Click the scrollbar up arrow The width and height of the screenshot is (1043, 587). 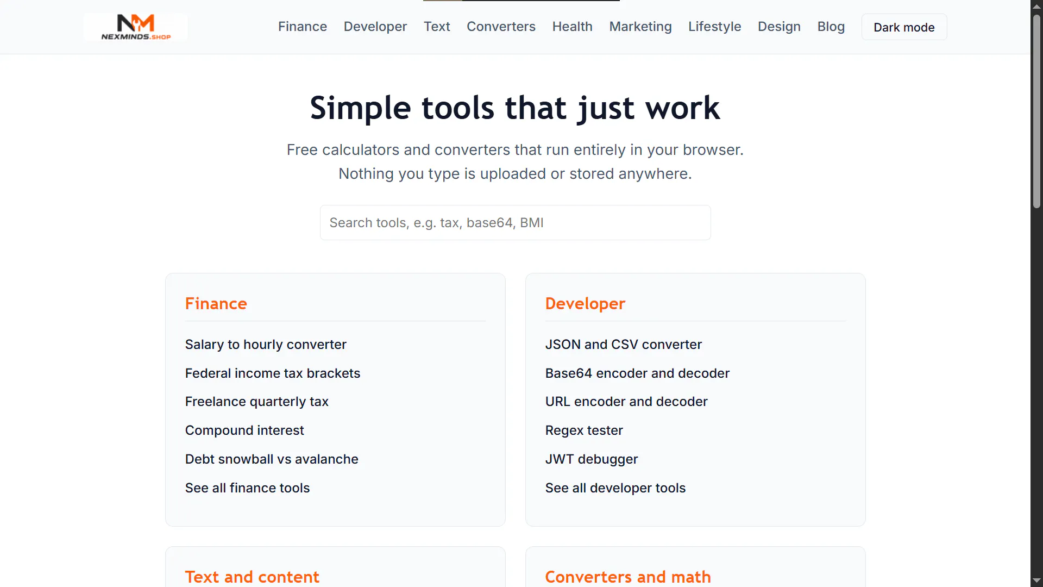(x=1036, y=6)
